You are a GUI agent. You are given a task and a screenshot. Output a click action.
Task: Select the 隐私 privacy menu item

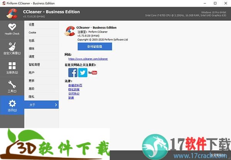[x=42, y=97]
